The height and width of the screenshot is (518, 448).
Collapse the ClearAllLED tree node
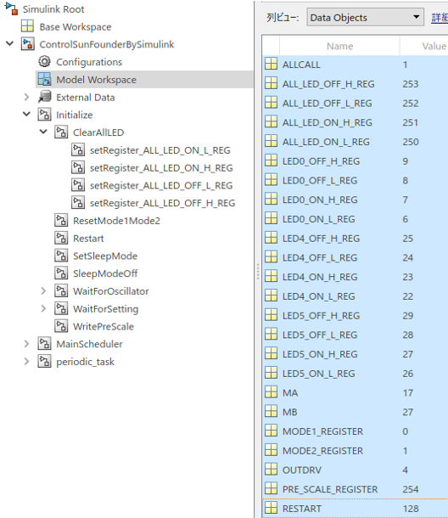point(43,132)
